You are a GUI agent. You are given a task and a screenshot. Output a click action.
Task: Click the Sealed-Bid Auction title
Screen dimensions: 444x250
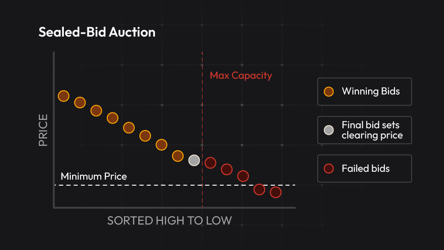tap(97, 32)
